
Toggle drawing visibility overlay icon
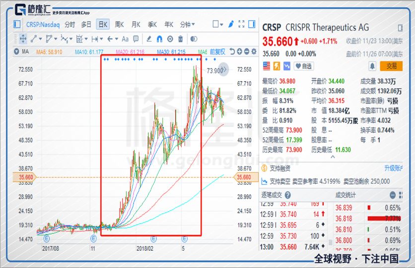pyautogui.click(x=194, y=39)
